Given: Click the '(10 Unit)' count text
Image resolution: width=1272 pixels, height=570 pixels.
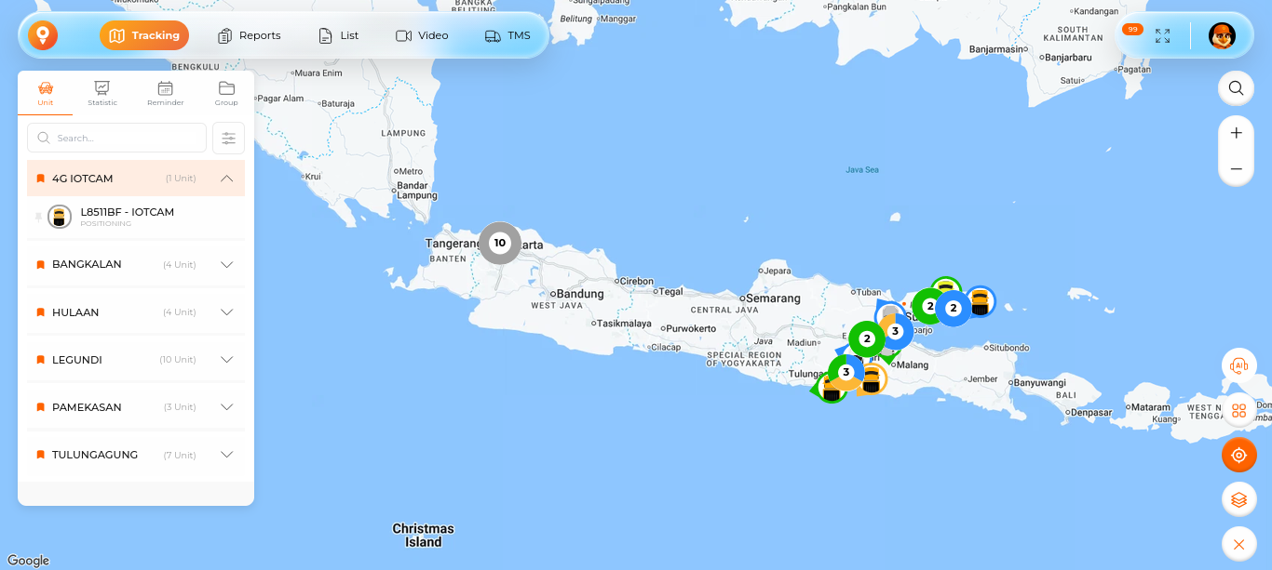Looking at the screenshot, I should (x=178, y=360).
